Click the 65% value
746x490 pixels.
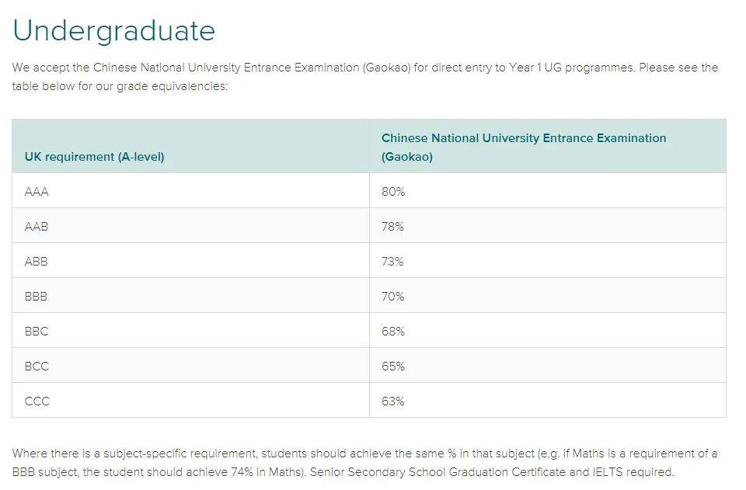click(393, 367)
